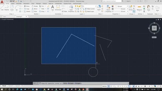Image resolution: width=162 pixels, height=91 pixels.
Task: Open the AutoCAD application menu logo
Action: click(x=2, y=2)
